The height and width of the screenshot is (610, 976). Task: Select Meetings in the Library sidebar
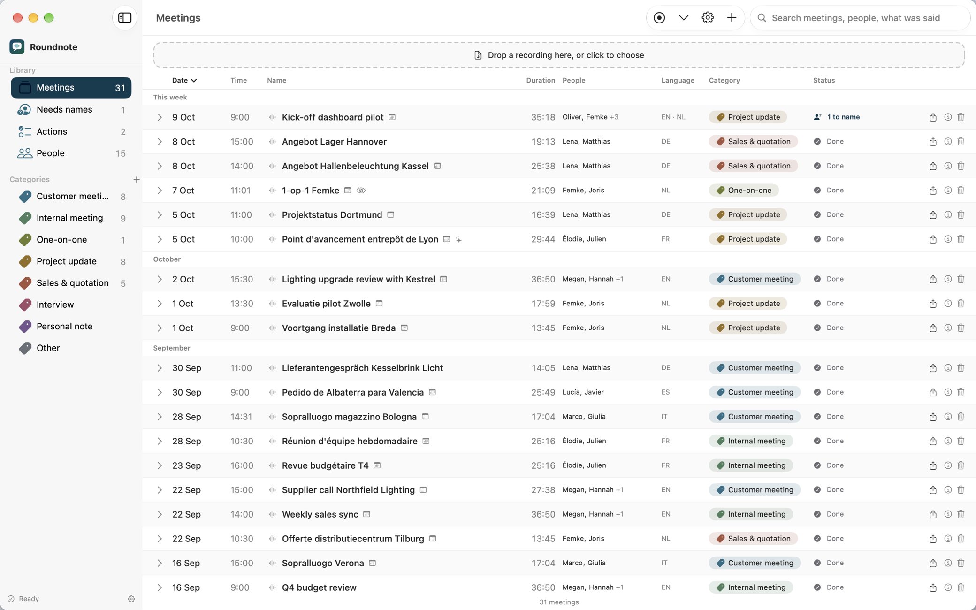pos(71,88)
